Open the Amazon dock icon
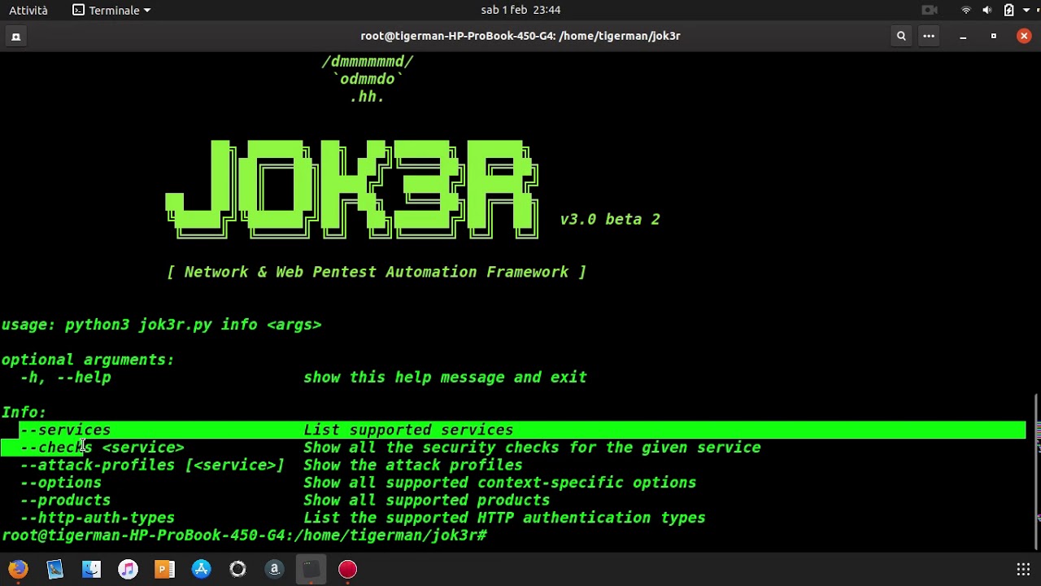Image resolution: width=1041 pixels, height=586 pixels. point(274,569)
